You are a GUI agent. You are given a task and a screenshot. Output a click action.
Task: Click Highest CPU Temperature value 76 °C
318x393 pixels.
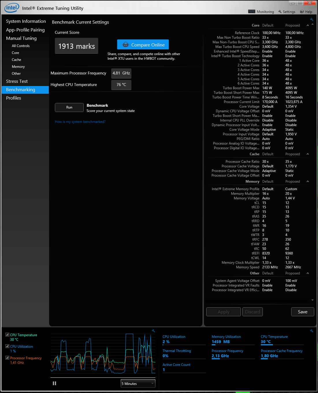pos(121,85)
